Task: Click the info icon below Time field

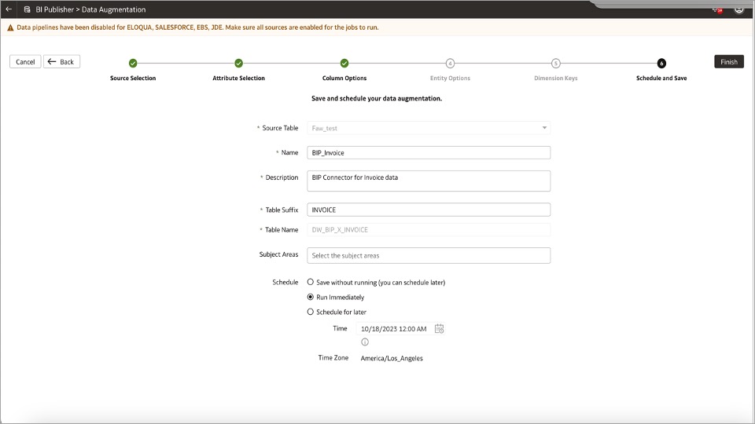Action: pyautogui.click(x=365, y=342)
